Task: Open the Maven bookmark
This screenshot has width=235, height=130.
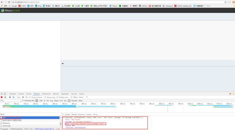Action: 113,6
